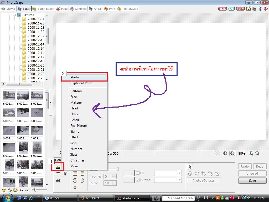
Task: Select the Rectangle shape tool
Action: point(75,174)
